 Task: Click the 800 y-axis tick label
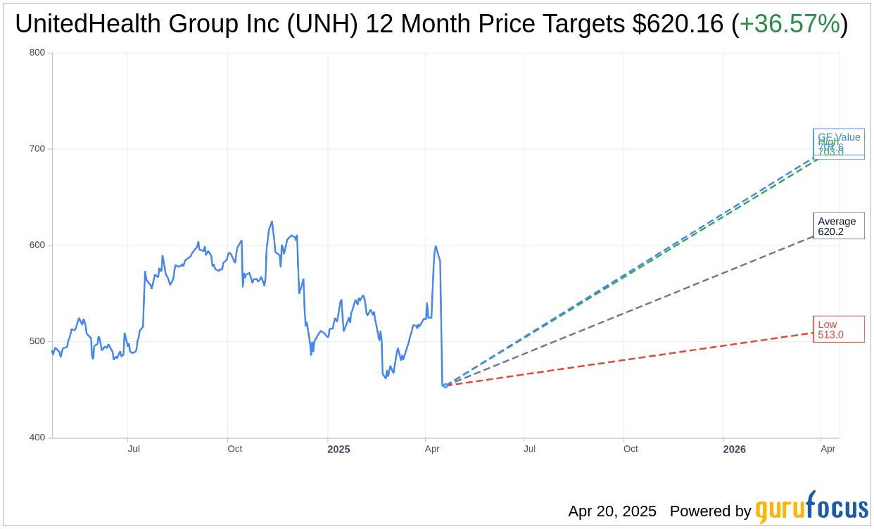point(37,53)
